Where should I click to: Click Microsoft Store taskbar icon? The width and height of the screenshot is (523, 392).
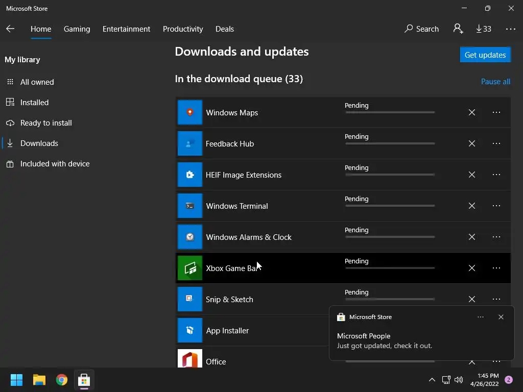pyautogui.click(x=84, y=380)
